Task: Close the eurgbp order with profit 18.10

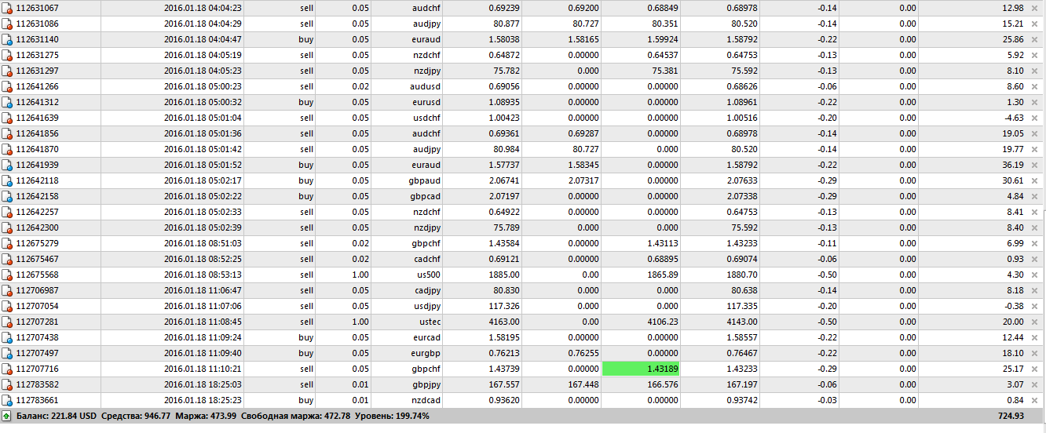Action: (x=1035, y=353)
